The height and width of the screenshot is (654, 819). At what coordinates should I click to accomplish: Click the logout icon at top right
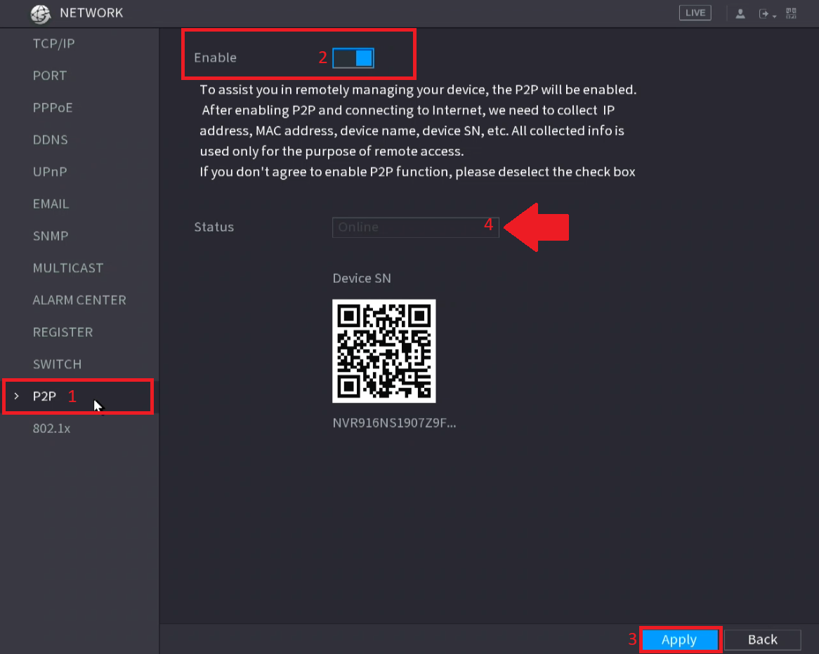tap(764, 13)
